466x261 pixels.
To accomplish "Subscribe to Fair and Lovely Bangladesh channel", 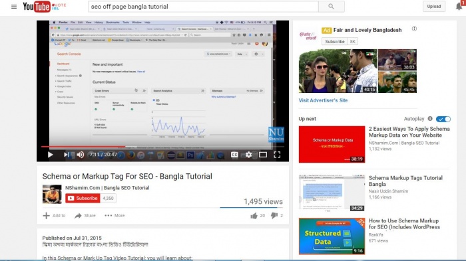I will pos(335,42).
